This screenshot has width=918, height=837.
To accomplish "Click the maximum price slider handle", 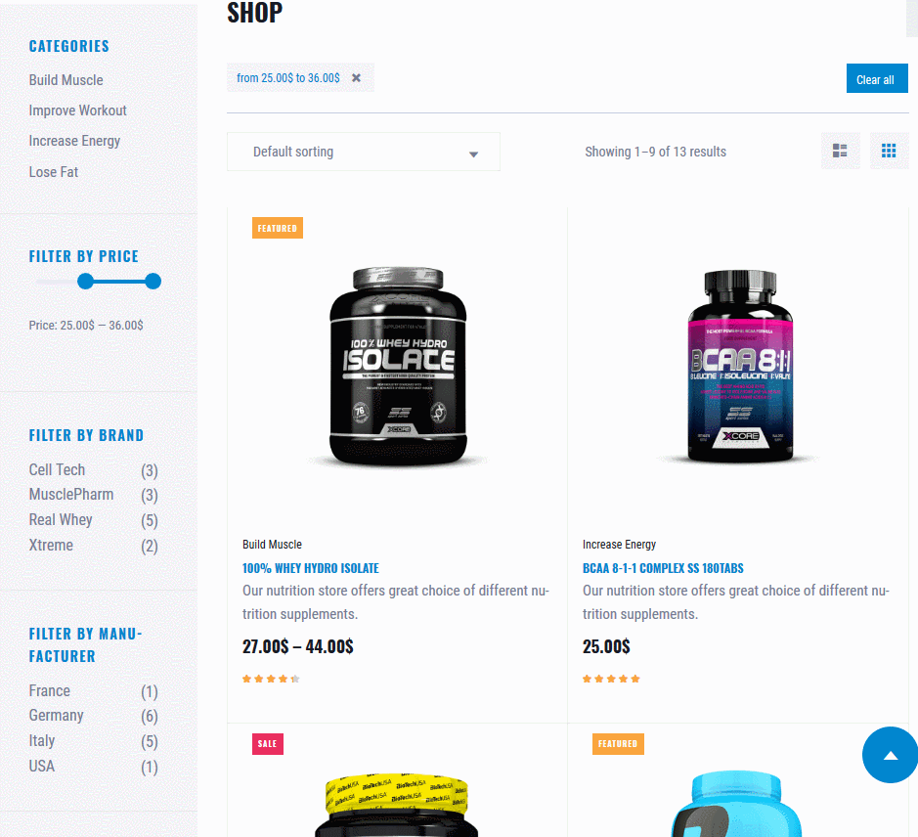I will (153, 282).
